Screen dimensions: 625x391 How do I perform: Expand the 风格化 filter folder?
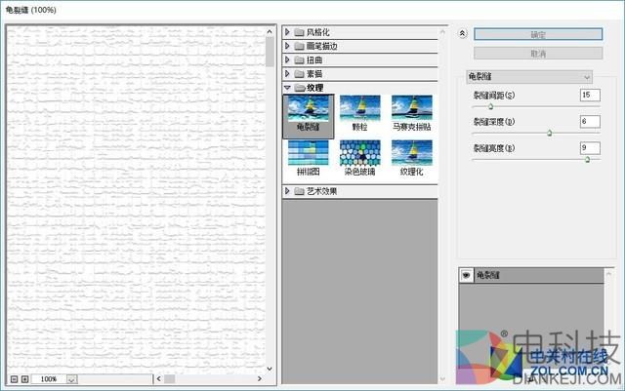tap(287, 32)
